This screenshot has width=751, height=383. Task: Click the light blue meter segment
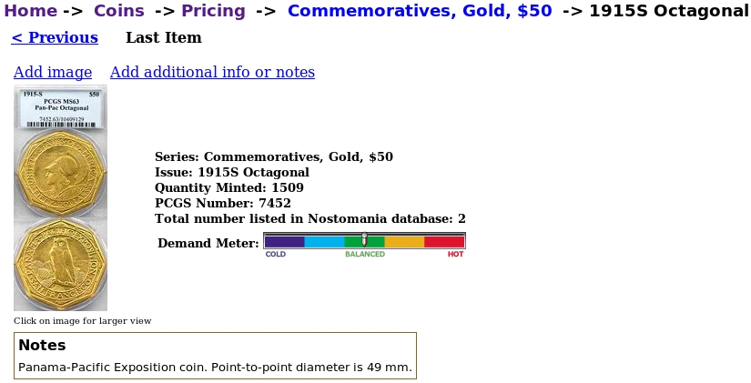[x=324, y=242]
